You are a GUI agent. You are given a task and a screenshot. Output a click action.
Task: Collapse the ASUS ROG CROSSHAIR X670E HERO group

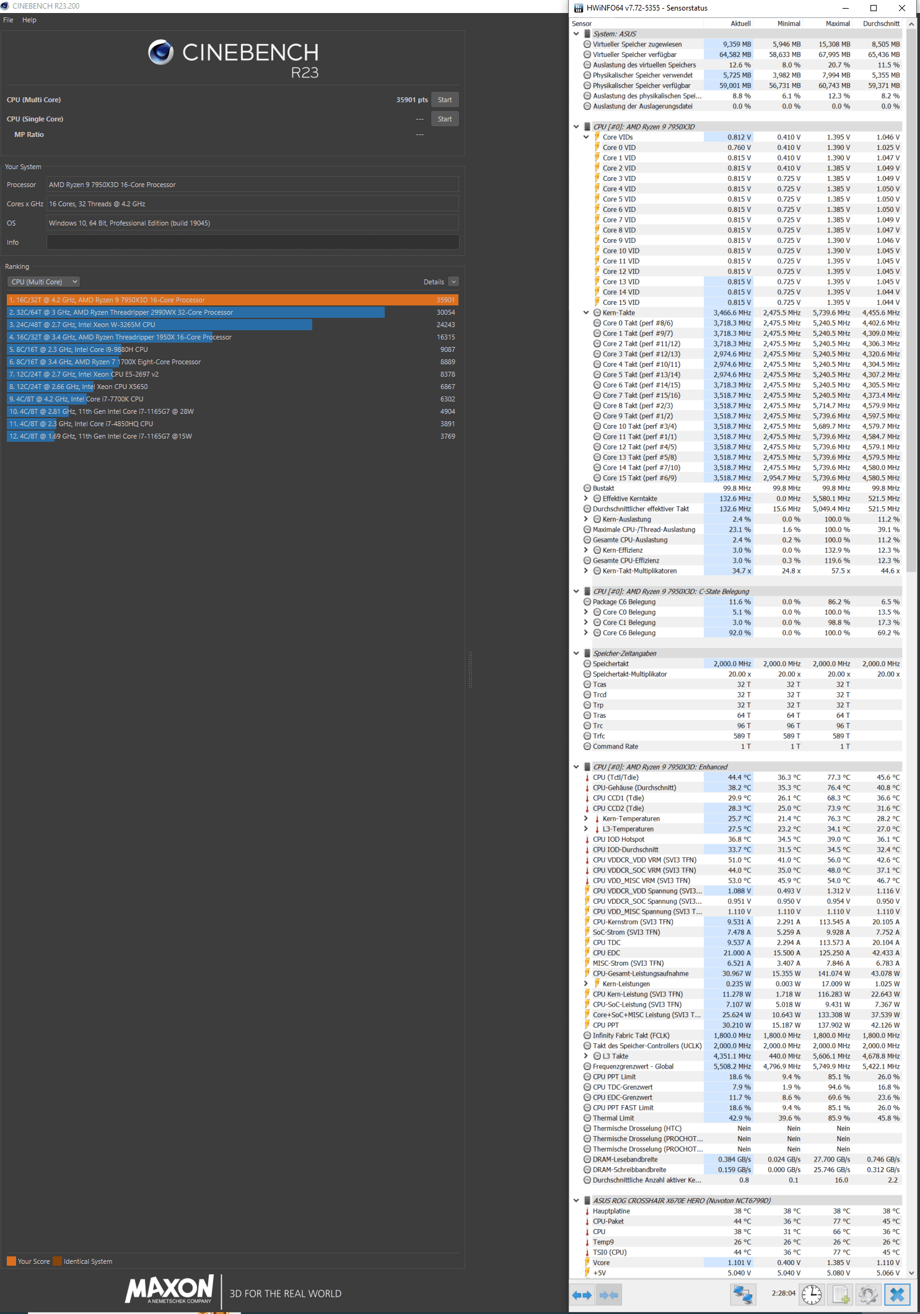tap(576, 1200)
